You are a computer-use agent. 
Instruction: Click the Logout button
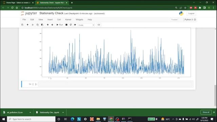tap(191, 14)
